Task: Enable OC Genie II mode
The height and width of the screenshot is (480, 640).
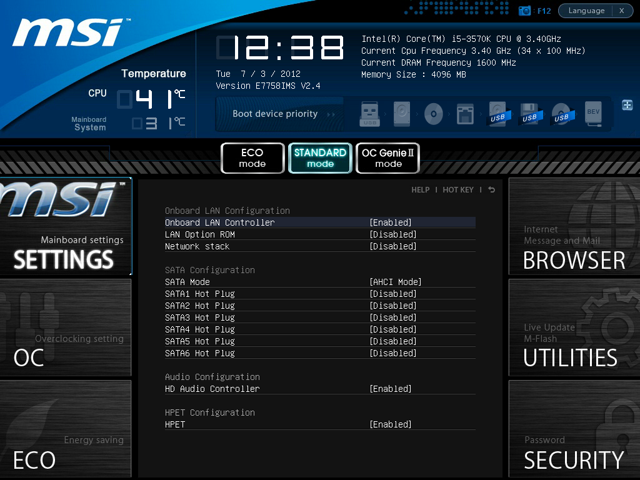Action: [x=387, y=158]
